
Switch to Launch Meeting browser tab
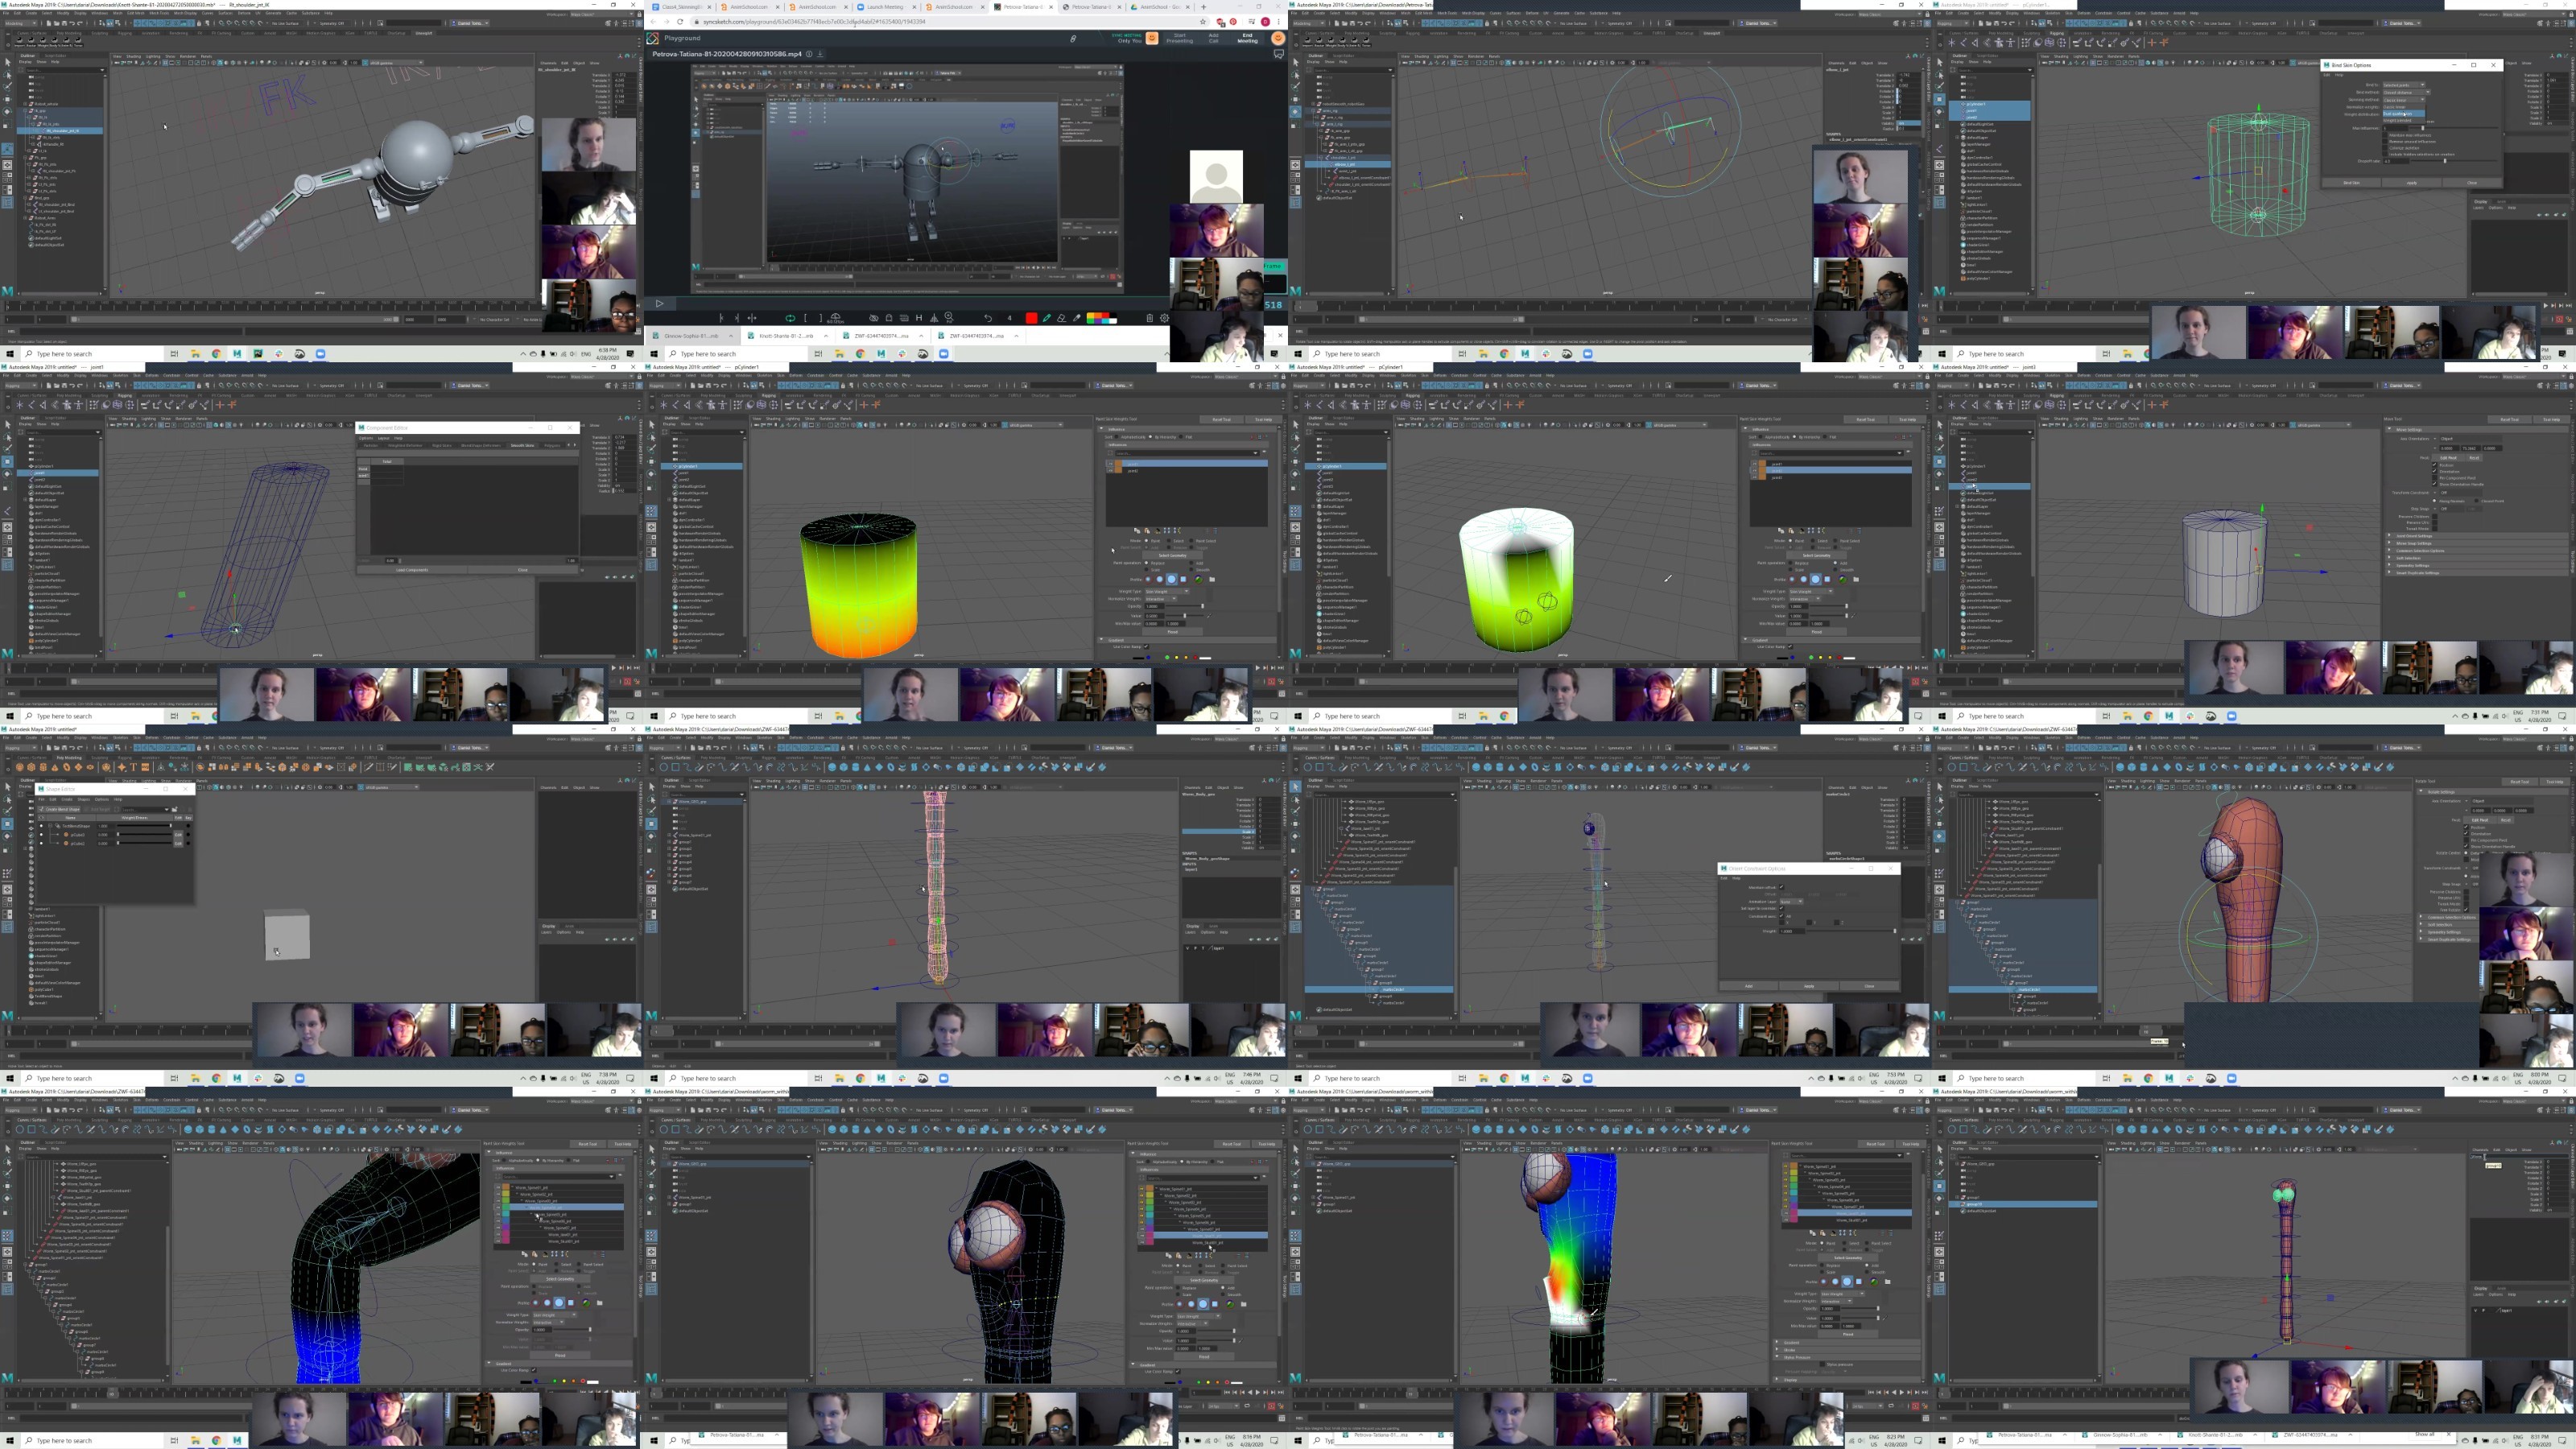click(x=886, y=7)
